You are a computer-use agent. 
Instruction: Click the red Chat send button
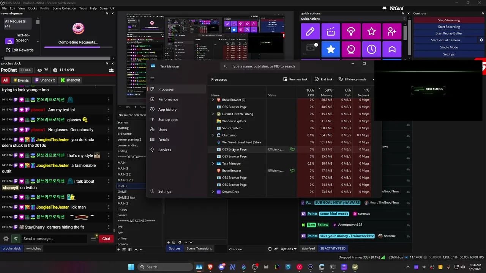point(106,238)
